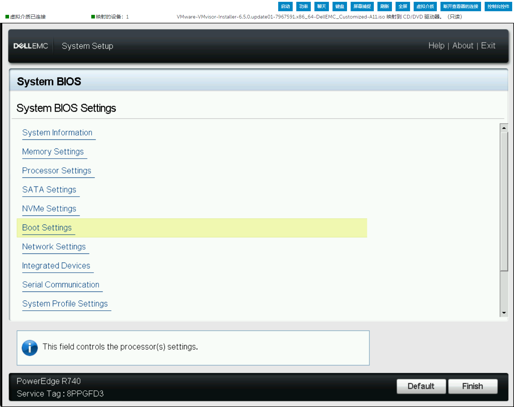This screenshot has width=514, height=407.
Task: Open Serial Communication settings
Action: (x=61, y=285)
